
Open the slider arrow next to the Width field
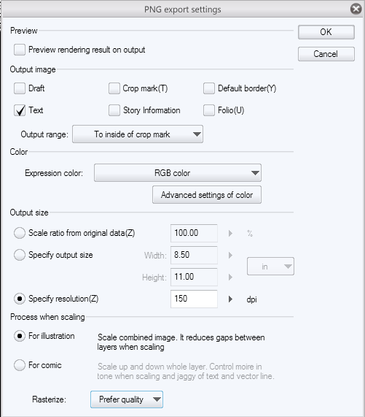[230, 256]
